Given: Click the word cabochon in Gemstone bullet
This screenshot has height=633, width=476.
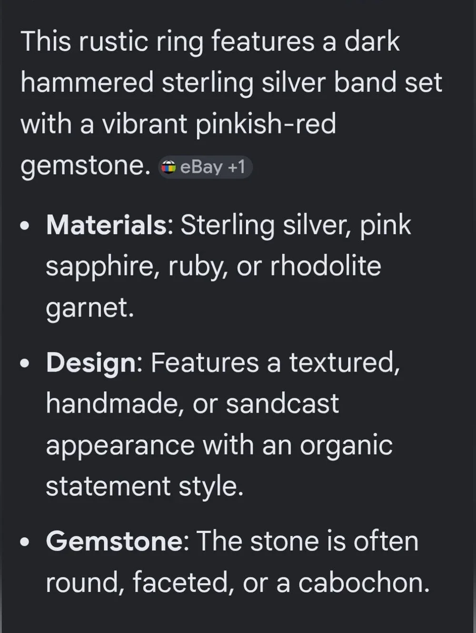Looking at the screenshot, I should [x=364, y=583].
